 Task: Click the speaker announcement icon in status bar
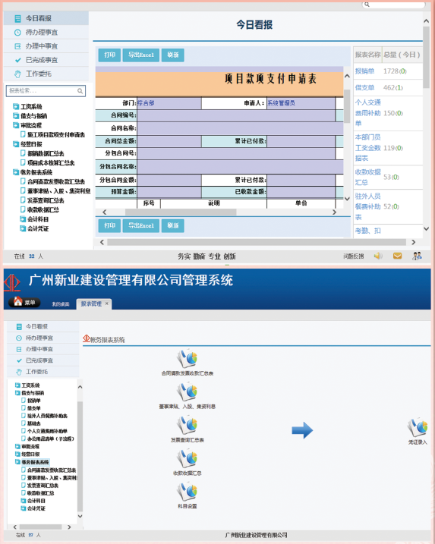[378, 256]
